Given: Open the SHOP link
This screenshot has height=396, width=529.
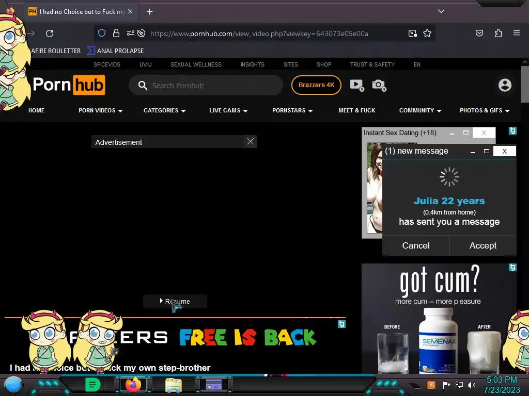Looking at the screenshot, I should click(x=324, y=64).
